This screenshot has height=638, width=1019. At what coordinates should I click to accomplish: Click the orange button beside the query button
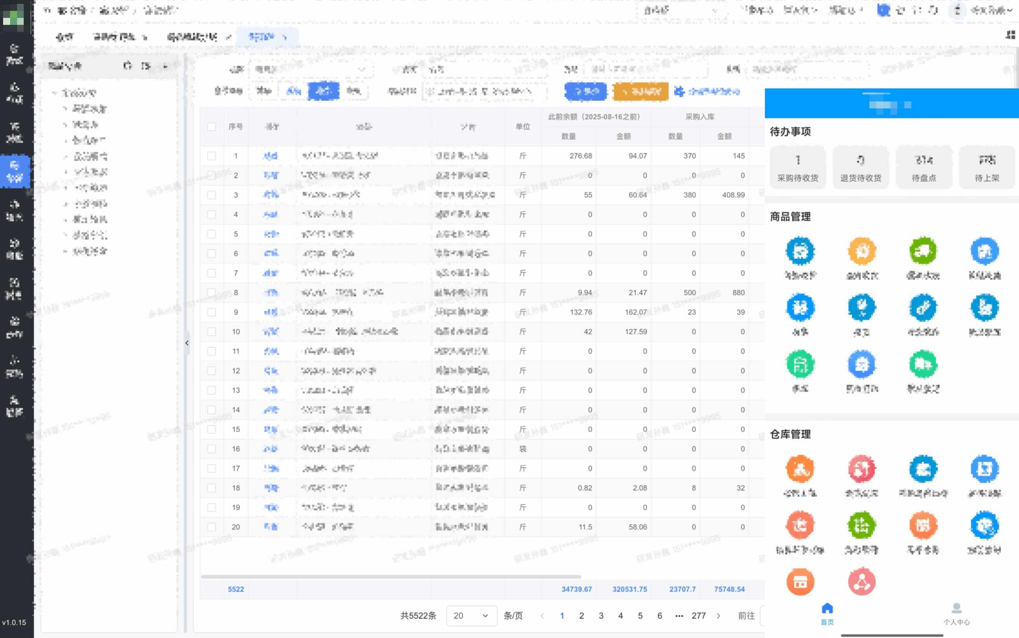tap(640, 92)
